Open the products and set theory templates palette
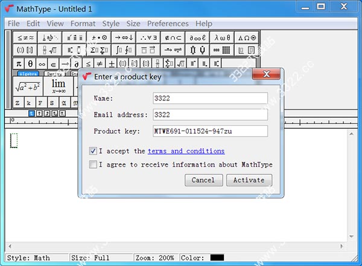Image resolution: width=362 pixels, height=266 pixels. click(x=197, y=50)
